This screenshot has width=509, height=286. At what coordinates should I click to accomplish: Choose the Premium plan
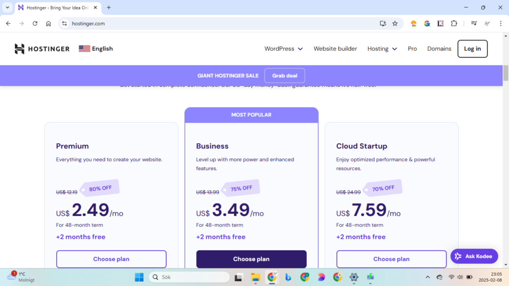tap(111, 259)
